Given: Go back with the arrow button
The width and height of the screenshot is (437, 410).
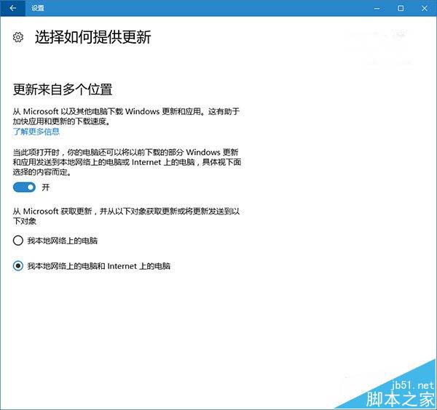Looking at the screenshot, I should coord(13,8).
